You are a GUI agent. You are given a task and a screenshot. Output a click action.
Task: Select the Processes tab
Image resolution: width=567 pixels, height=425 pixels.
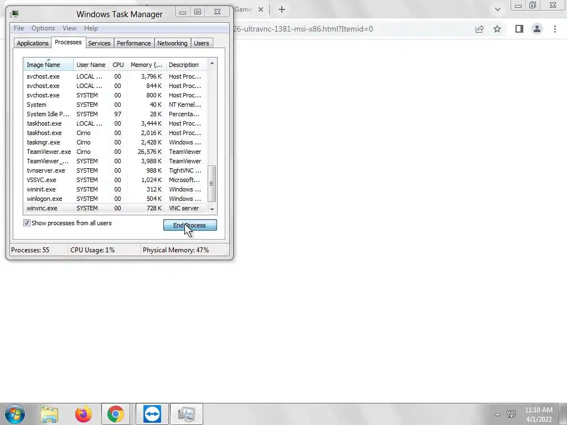coord(68,42)
